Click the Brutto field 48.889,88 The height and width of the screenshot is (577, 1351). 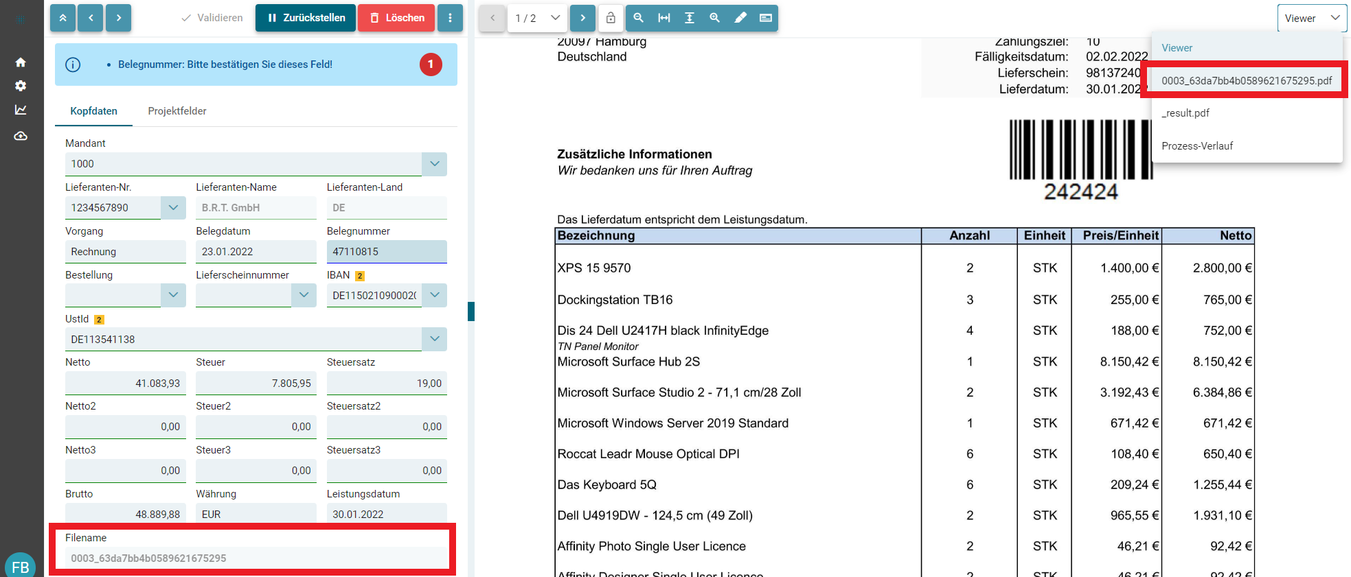tap(126, 514)
